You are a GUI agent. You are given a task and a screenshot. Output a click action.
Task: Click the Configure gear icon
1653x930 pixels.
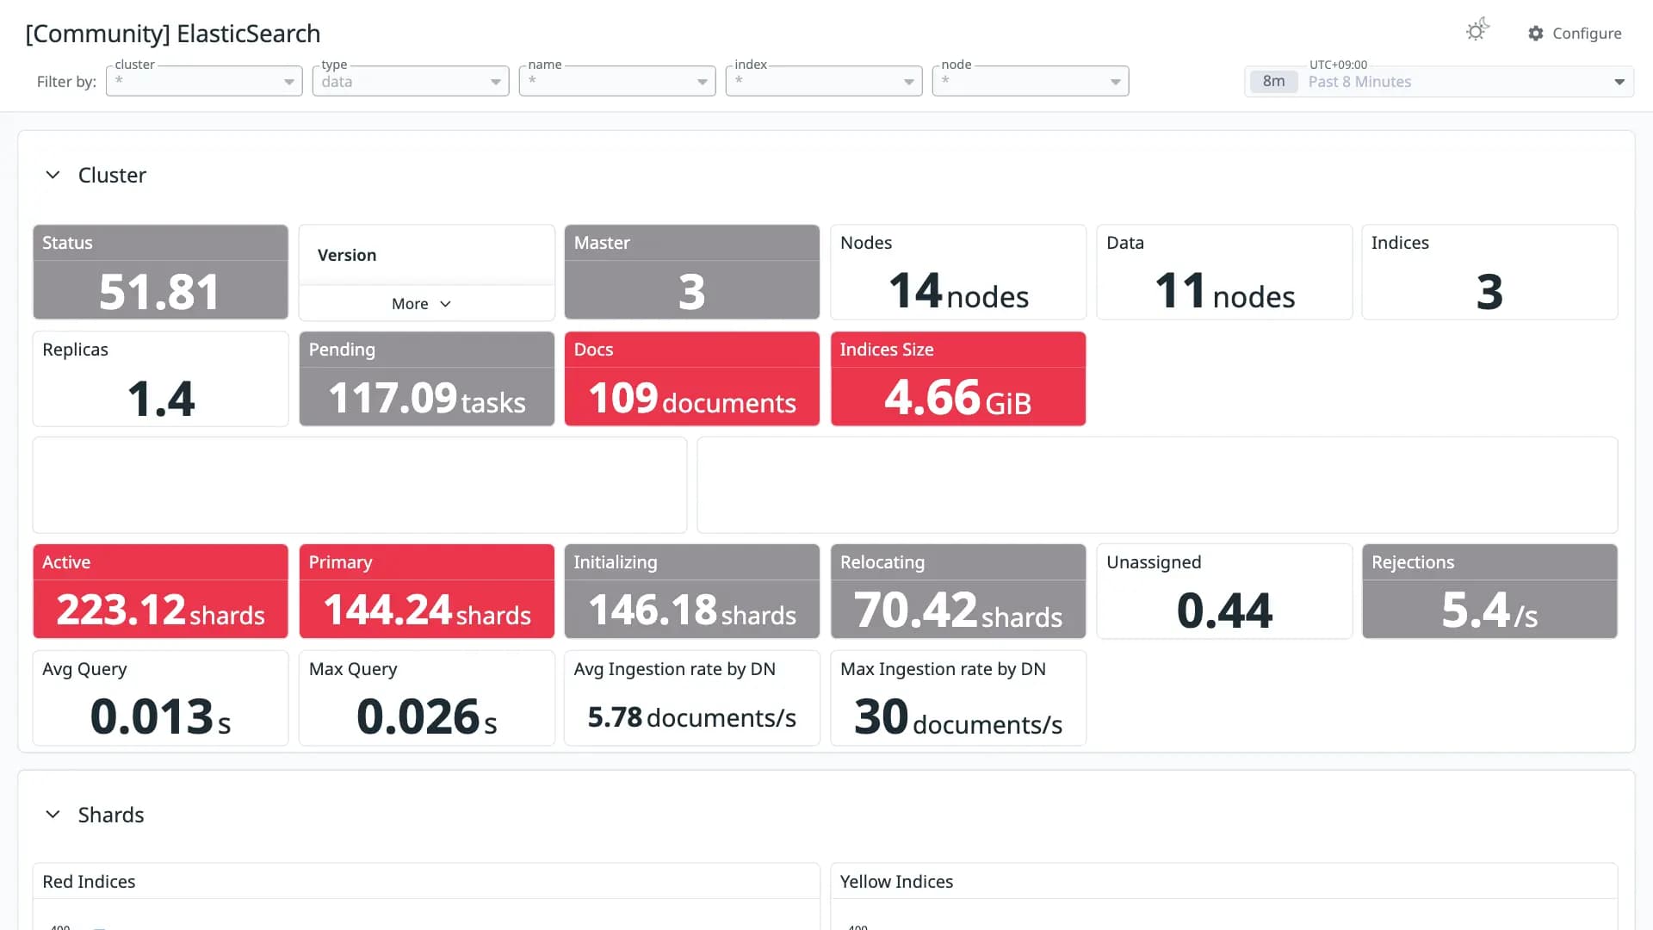coord(1536,34)
